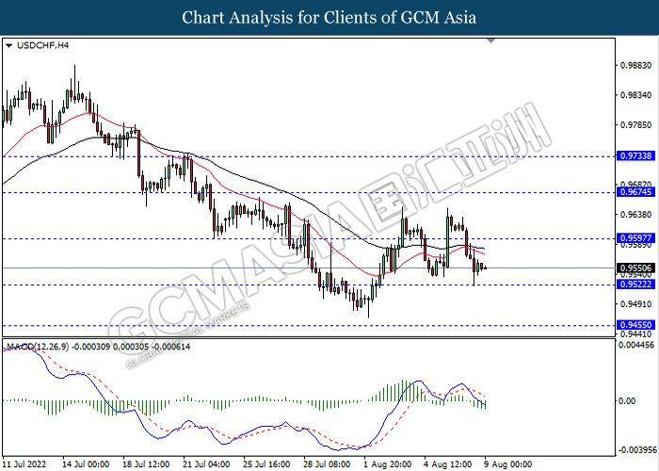Screen dimensions: 659x471
Task: Click the 0.97850 price axis value
Action: tap(635, 125)
